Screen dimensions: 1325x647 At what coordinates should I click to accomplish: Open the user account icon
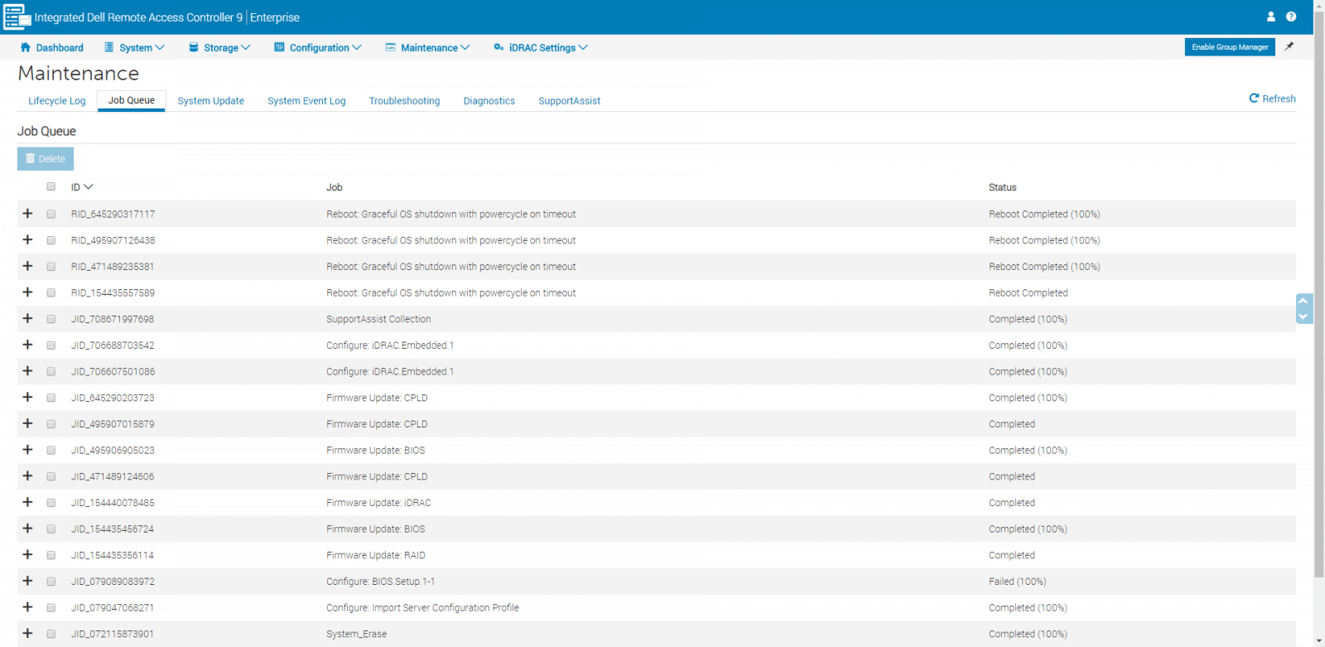tap(1271, 17)
